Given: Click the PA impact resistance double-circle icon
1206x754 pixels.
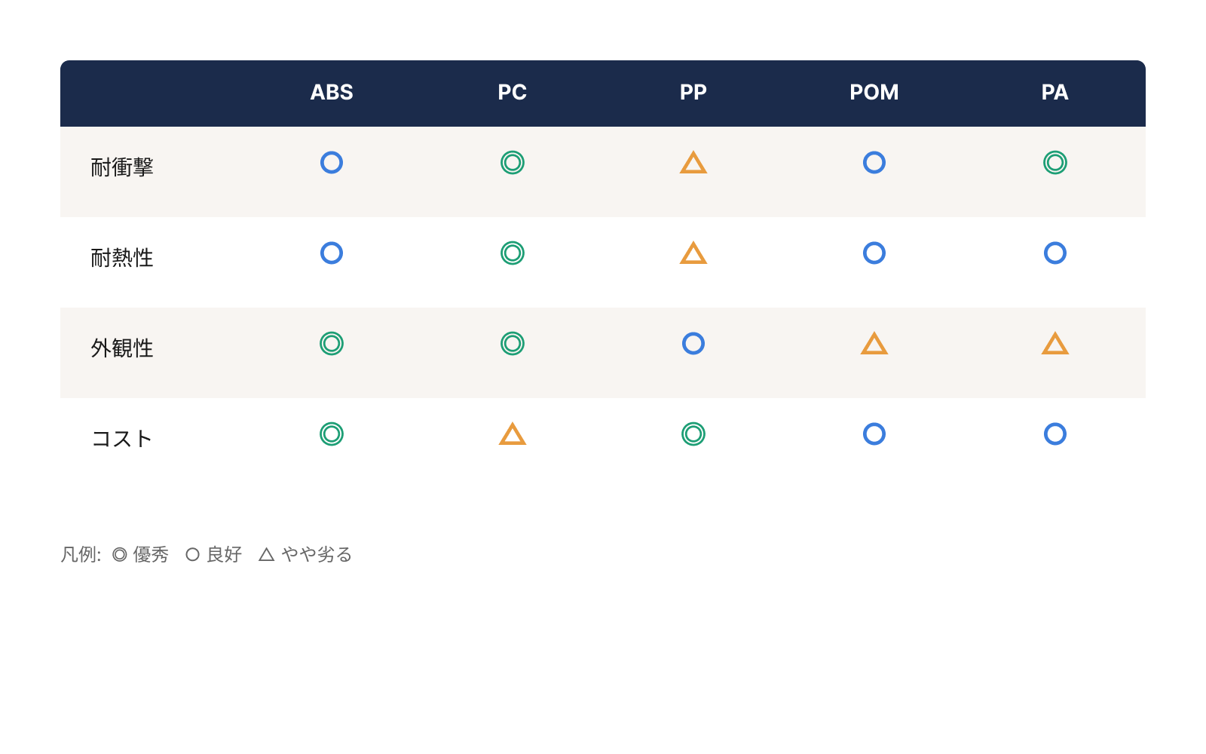Looking at the screenshot, I should coord(1055,163).
